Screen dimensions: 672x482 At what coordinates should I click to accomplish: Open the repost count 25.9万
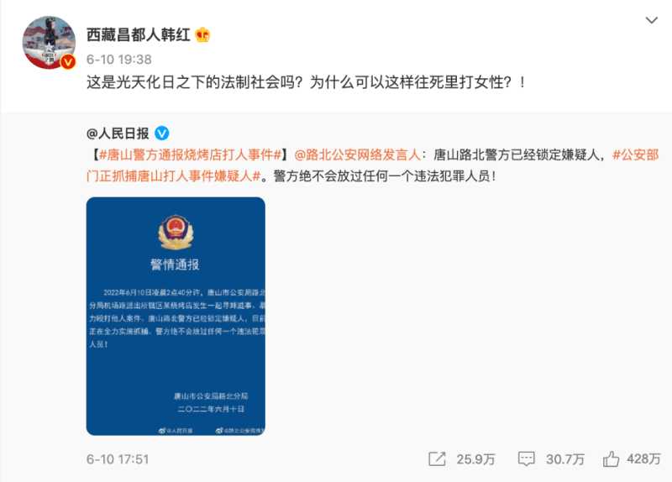[x=475, y=459]
